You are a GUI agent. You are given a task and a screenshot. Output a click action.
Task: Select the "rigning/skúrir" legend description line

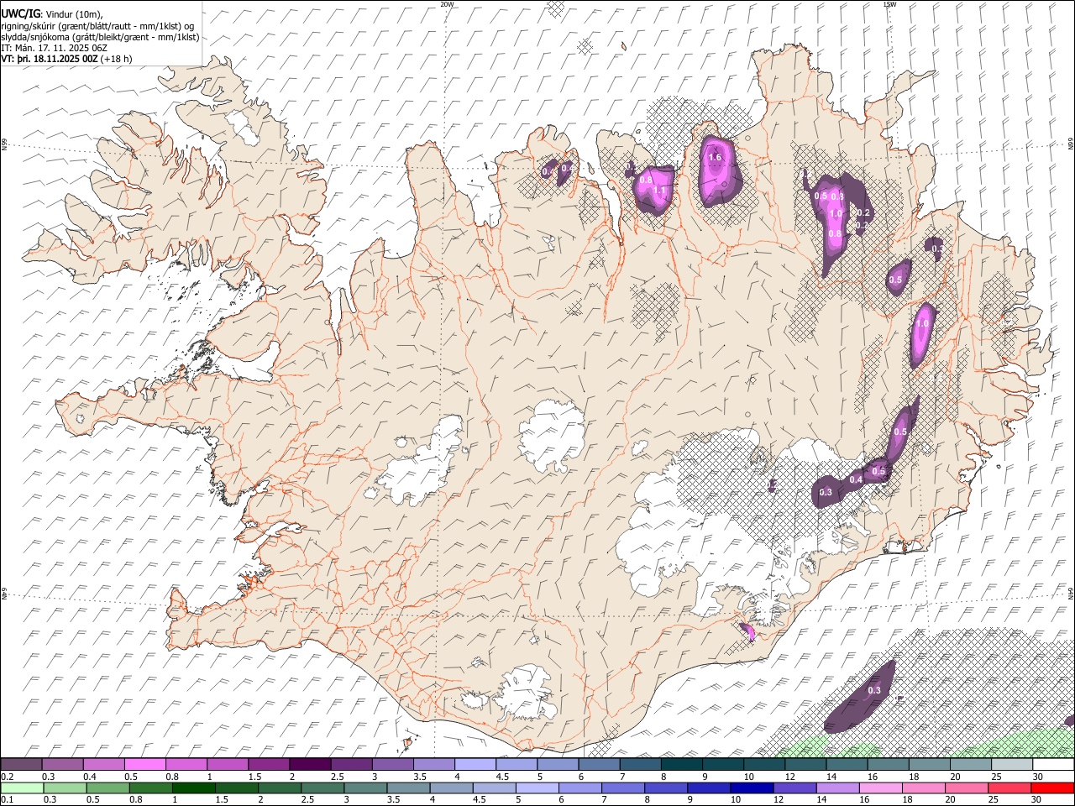[98, 26]
